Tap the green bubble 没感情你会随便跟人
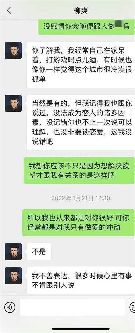Image resolution: width=135 pixels, height=333 pixels. click(x=86, y=27)
